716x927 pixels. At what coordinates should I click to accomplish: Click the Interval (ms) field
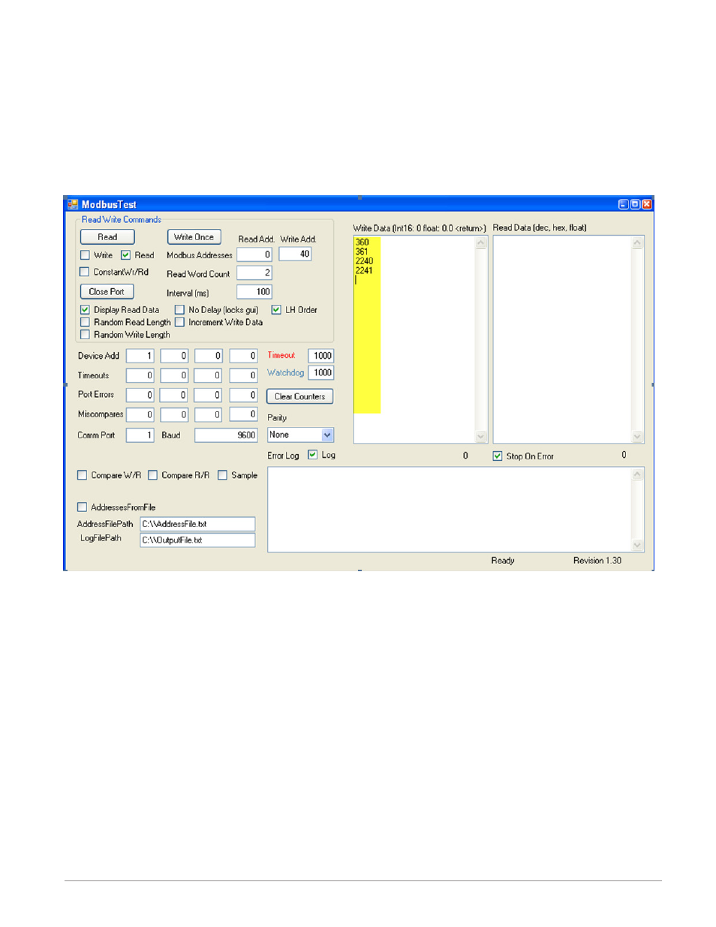(x=254, y=292)
